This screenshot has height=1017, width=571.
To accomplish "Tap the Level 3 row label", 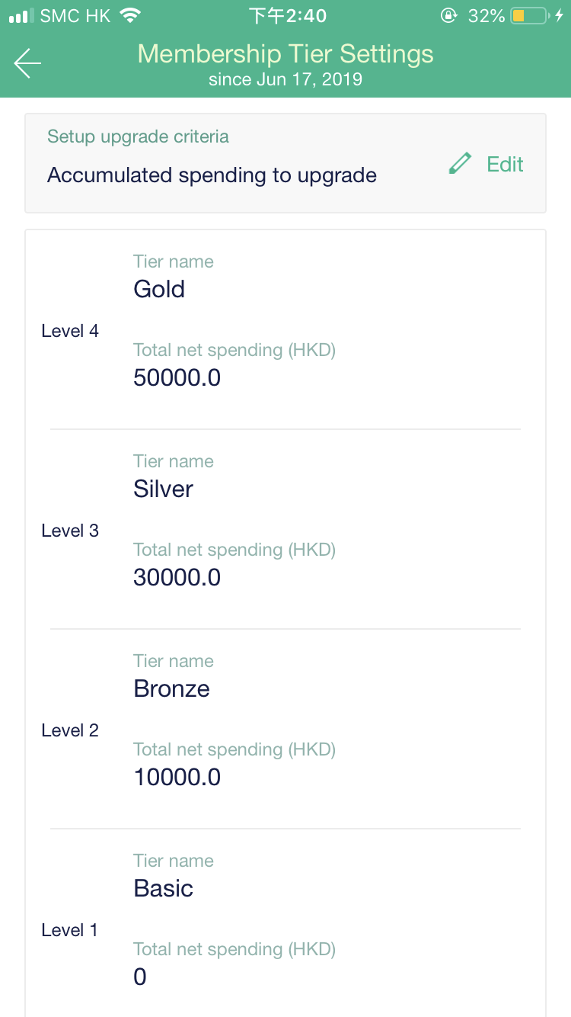I will [70, 531].
